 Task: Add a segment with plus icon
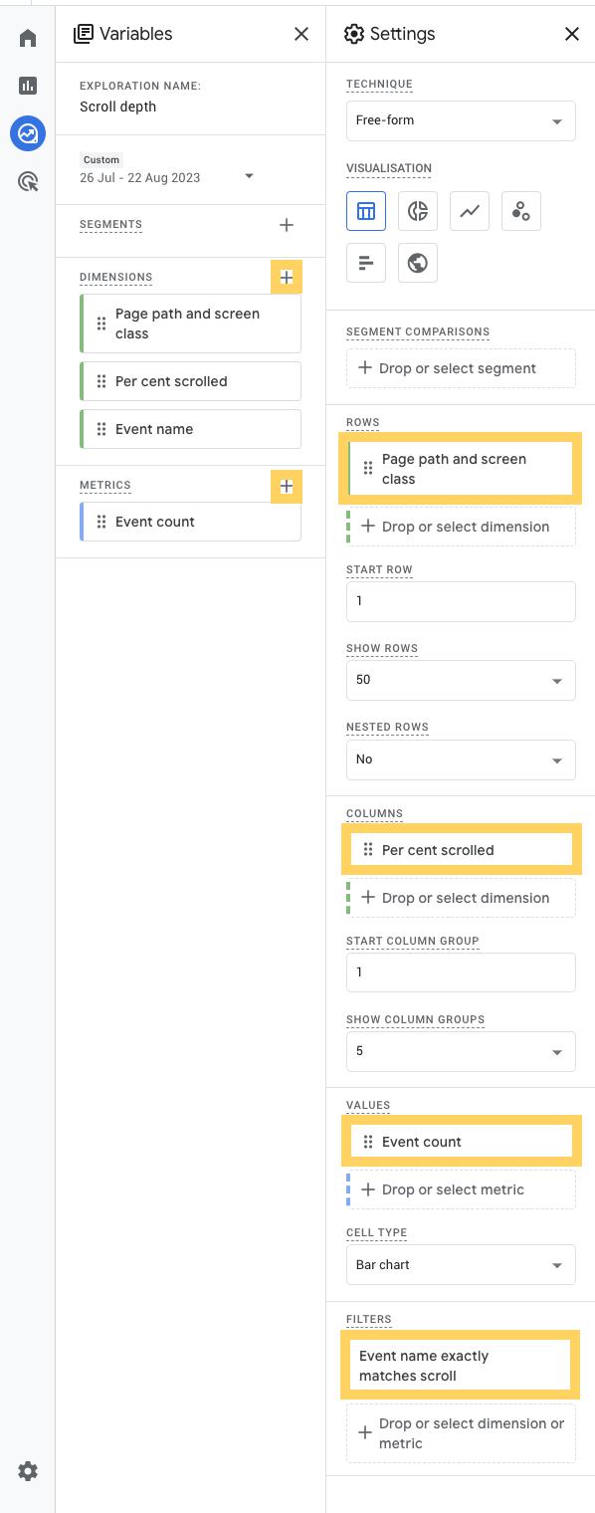287,225
